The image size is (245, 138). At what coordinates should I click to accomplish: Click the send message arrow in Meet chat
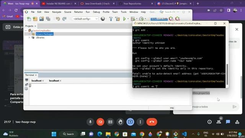click(234, 107)
